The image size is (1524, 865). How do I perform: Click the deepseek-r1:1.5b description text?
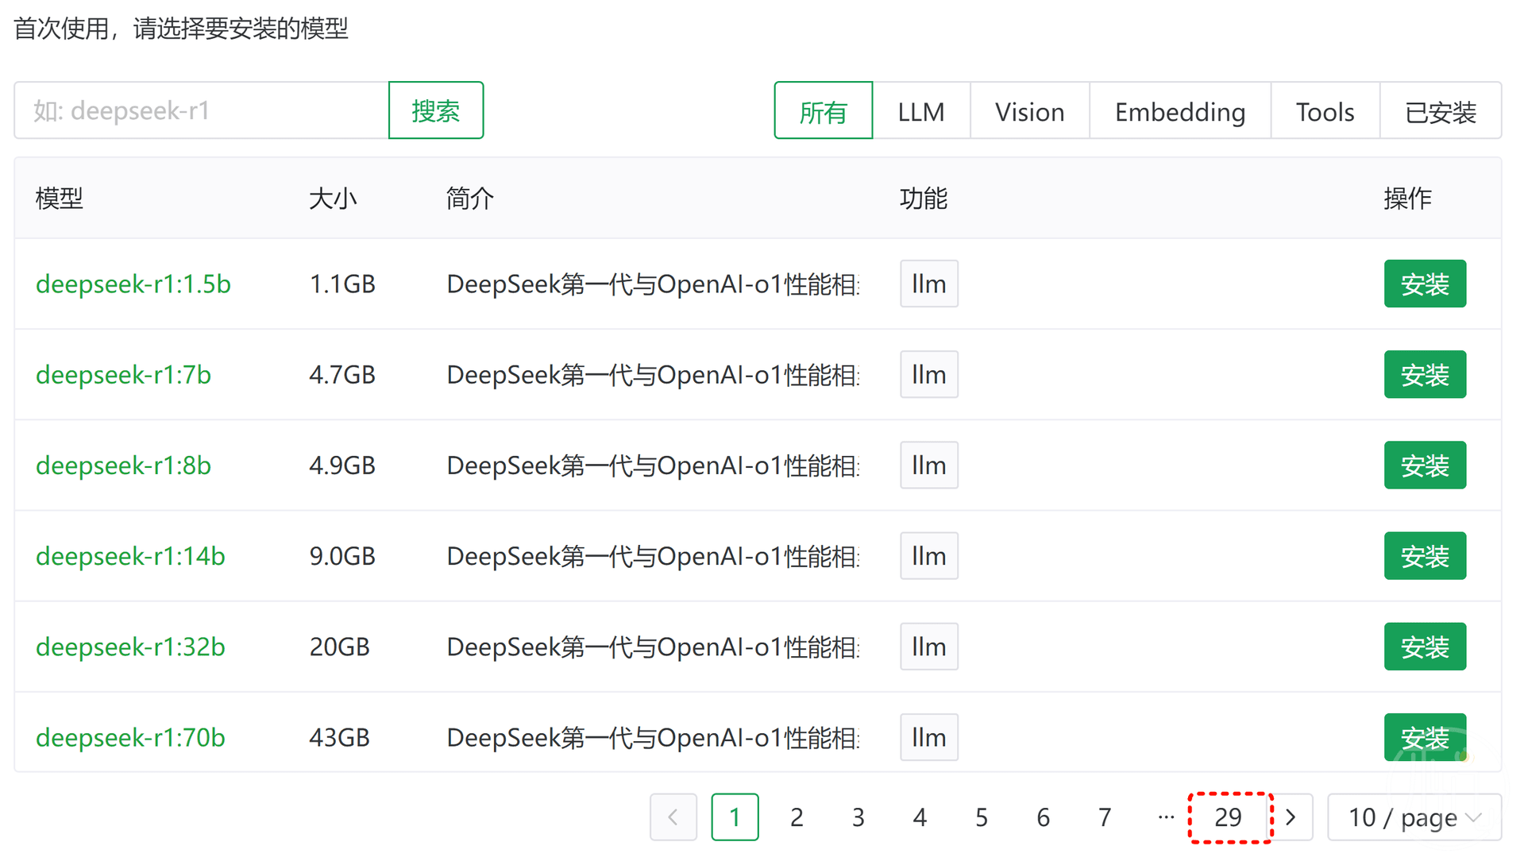tap(653, 284)
